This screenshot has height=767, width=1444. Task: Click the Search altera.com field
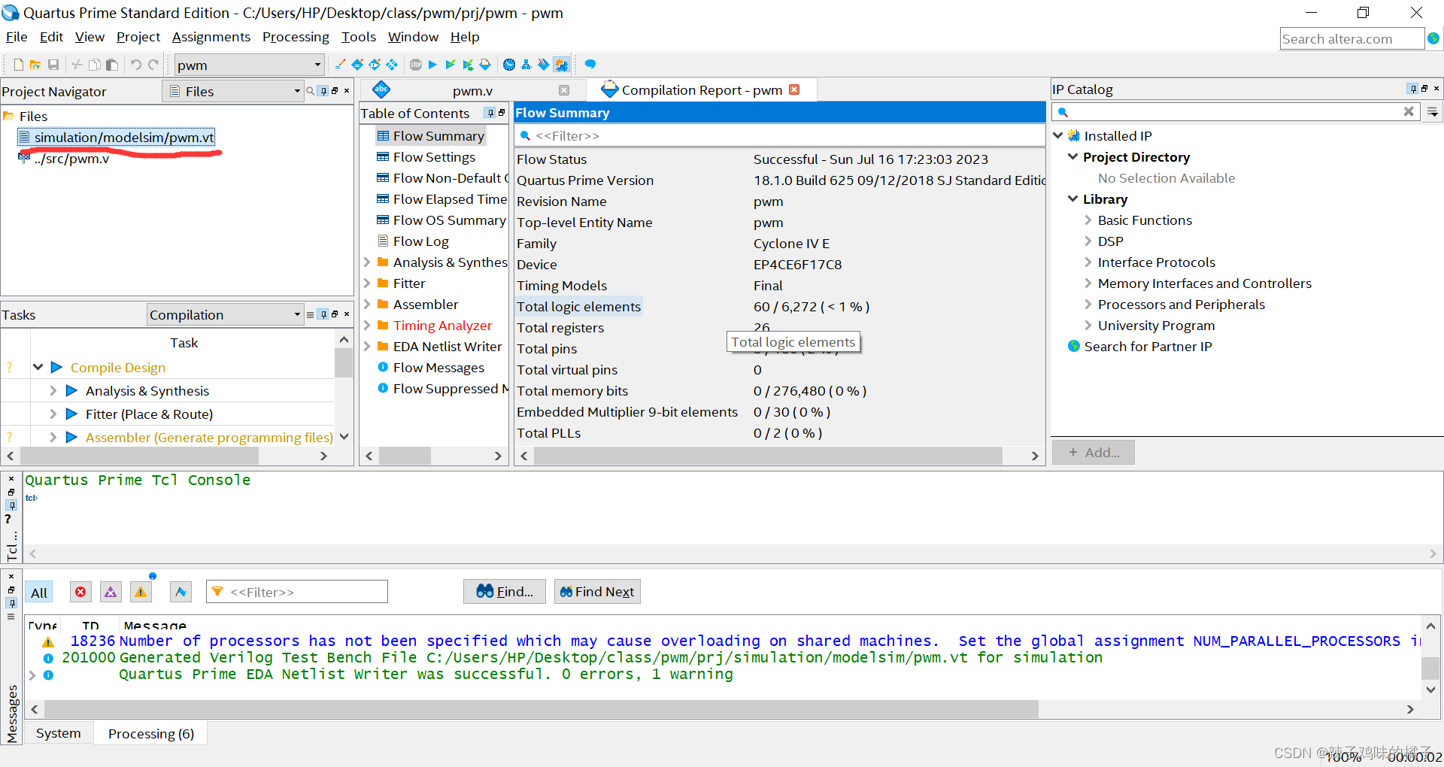pyautogui.click(x=1351, y=38)
